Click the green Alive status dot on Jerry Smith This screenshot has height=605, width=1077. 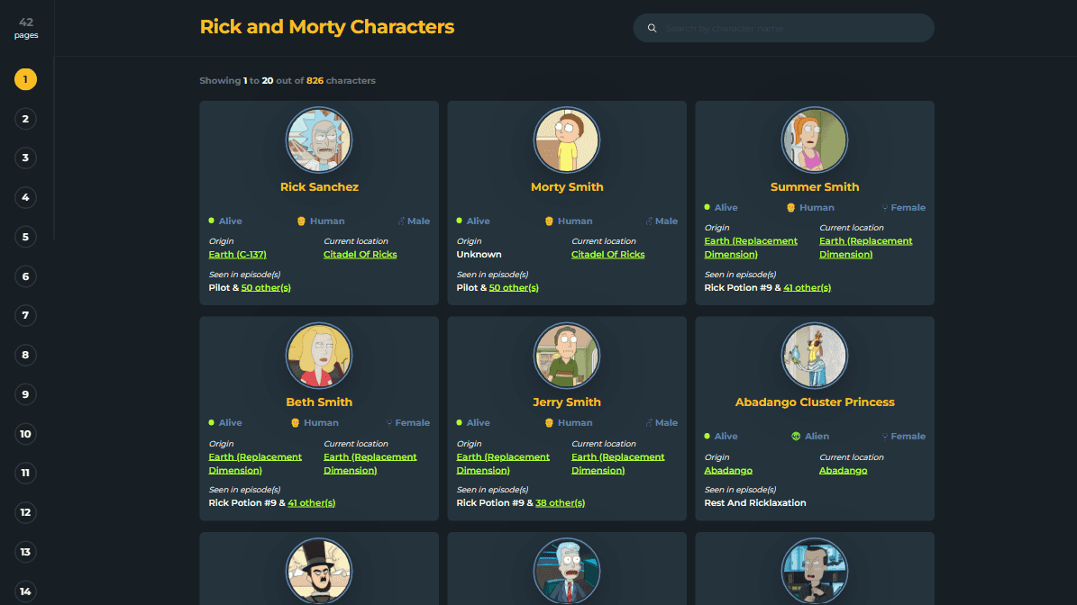[459, 422]
